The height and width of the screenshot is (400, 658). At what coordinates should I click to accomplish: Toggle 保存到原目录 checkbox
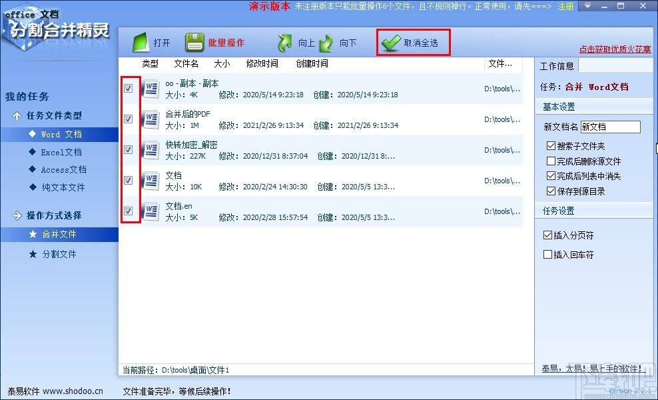551,191
